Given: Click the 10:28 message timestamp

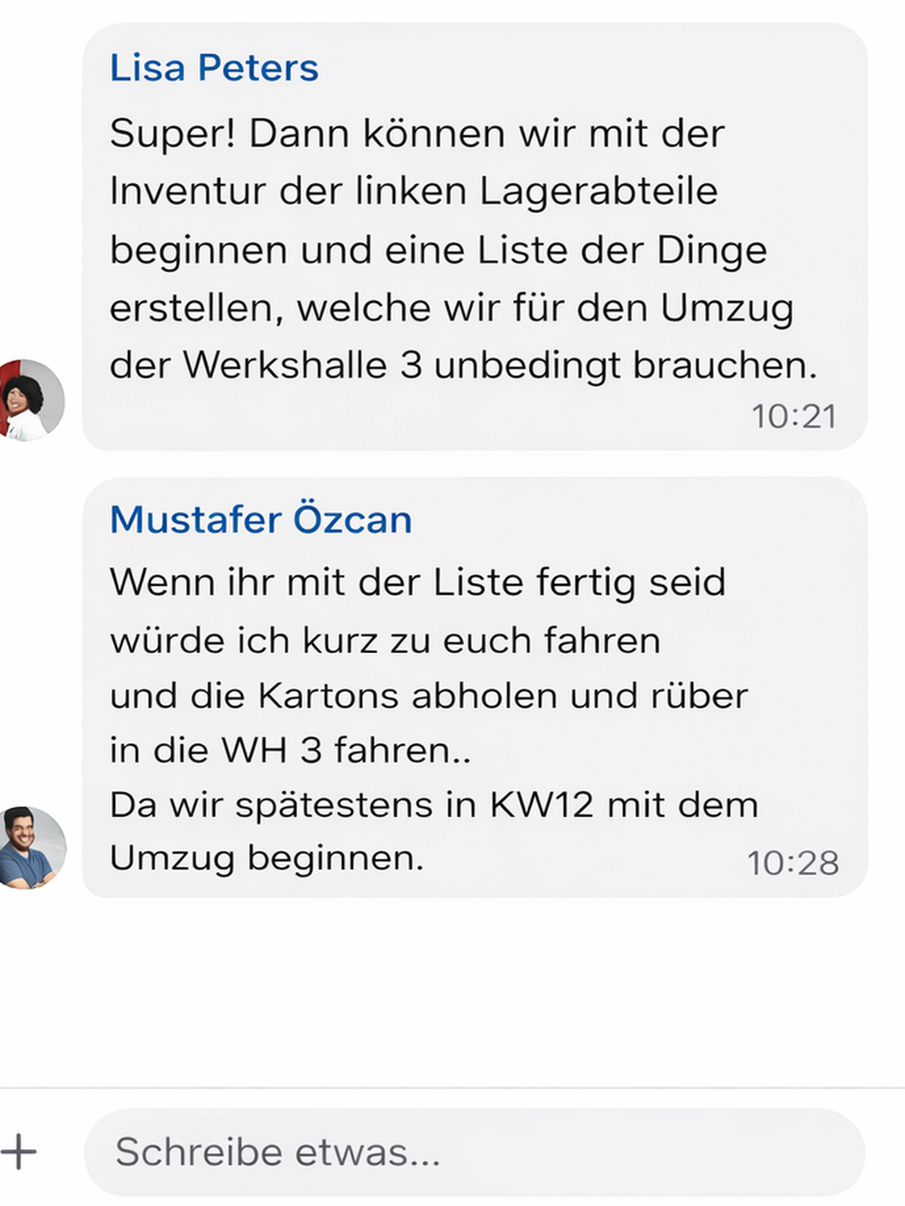Looking at the screenshot, I should 793,863.
